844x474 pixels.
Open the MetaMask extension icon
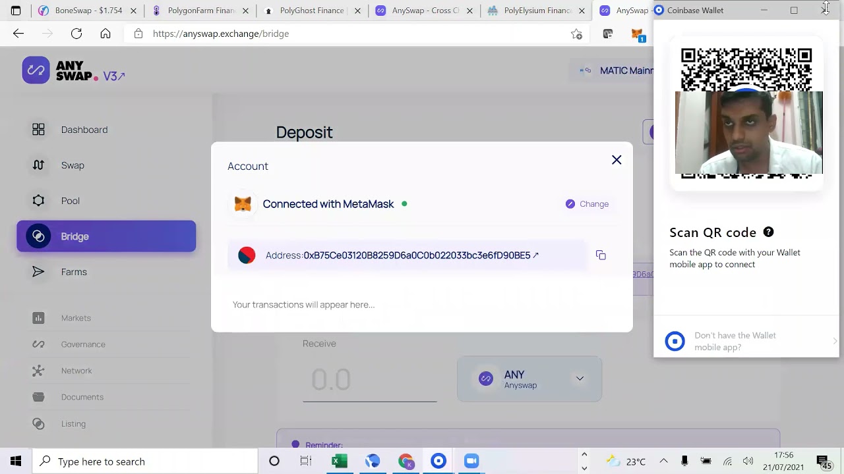637,35
